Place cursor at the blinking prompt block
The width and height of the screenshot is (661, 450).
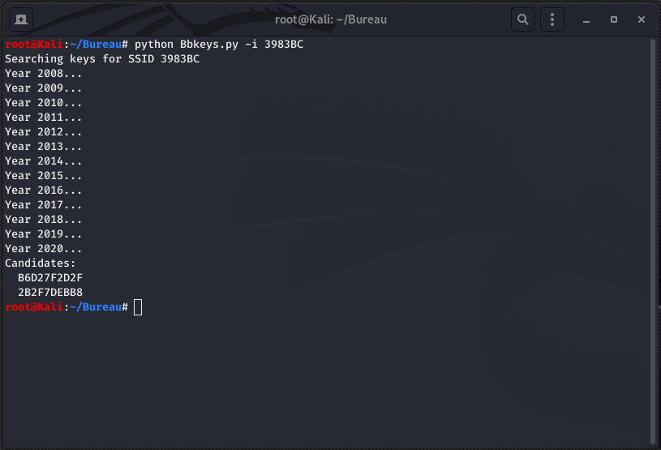point(138,307)
